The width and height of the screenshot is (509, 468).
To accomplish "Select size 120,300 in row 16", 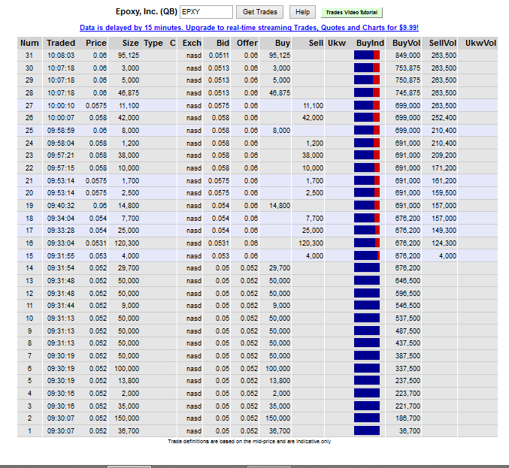I will pyautogui.click(x=126, y=243).
